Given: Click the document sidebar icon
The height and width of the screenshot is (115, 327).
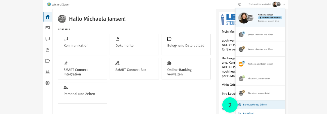Looking at the screenshot, I should [x=47, y=50].
